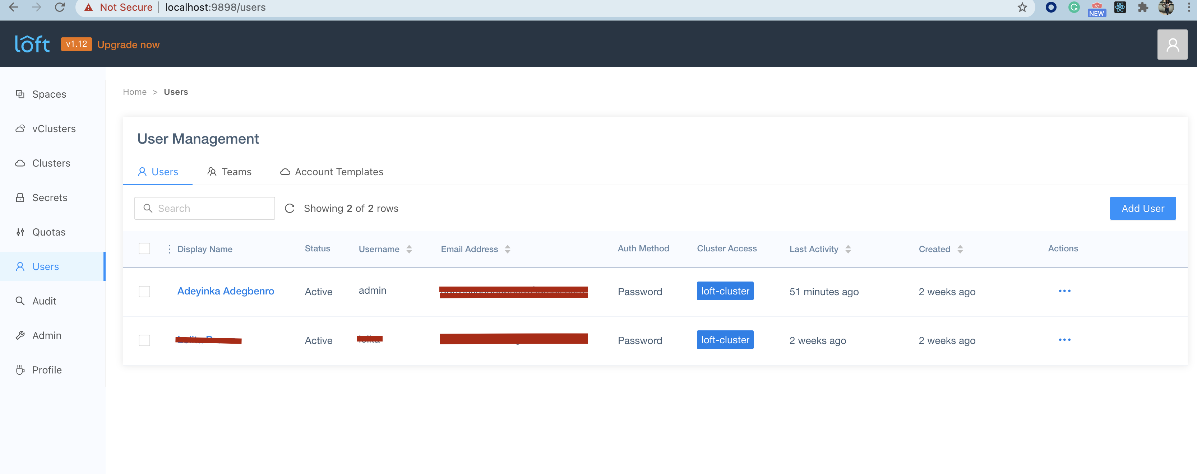Open actions menu for admin user
This screenshot has height=474, width=1197.
pos(1065,291)
